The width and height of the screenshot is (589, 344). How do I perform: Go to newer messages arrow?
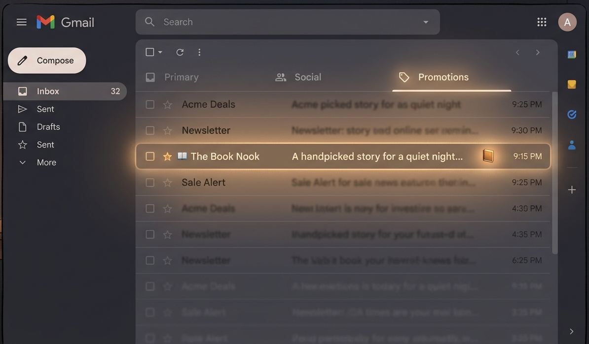[x=517, y=52]
